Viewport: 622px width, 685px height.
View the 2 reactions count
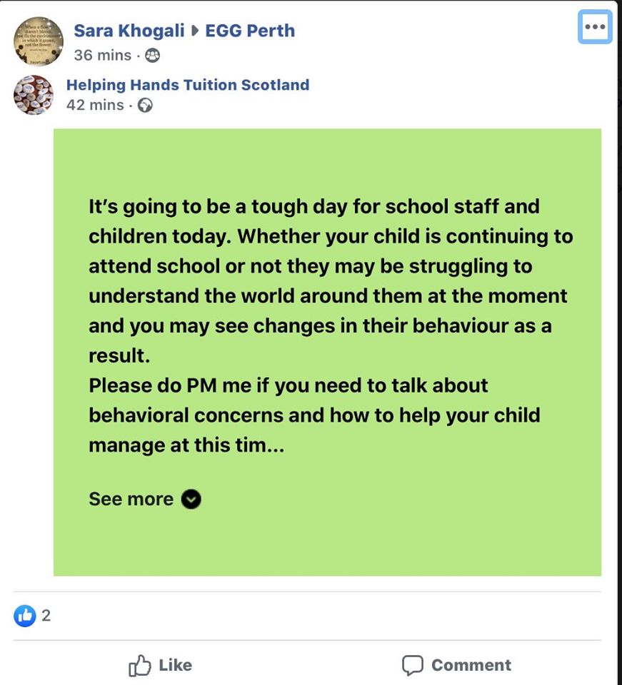coord(46,615)
